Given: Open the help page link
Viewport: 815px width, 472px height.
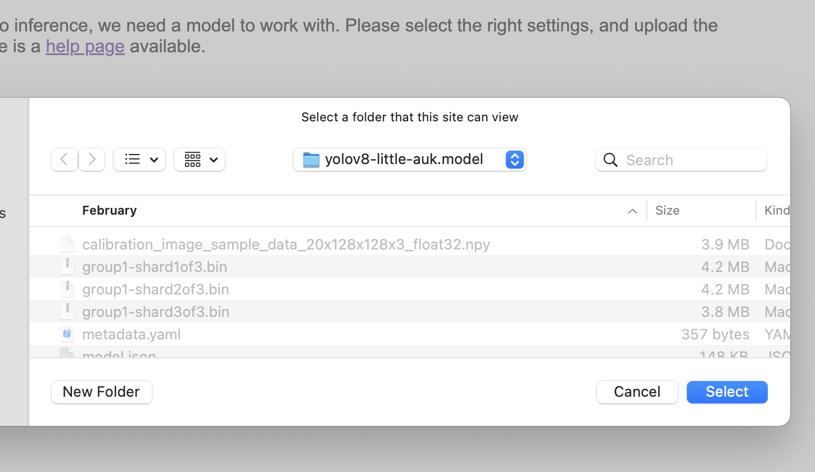Looking at the screenshot, I should pos(85,46).
